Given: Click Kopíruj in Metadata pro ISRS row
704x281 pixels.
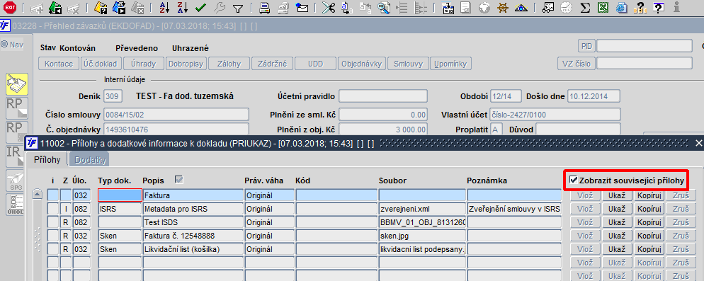Looking at the screenshot, I should point(650,209).
